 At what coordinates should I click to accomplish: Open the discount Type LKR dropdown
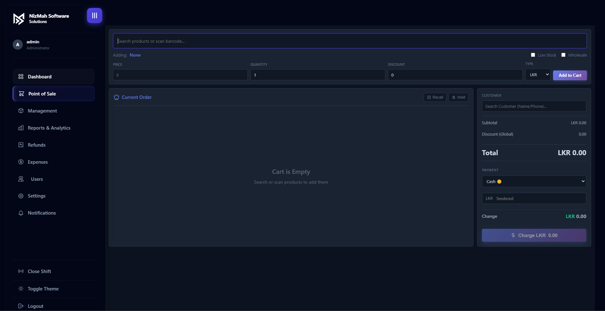[x=538, y=75]
